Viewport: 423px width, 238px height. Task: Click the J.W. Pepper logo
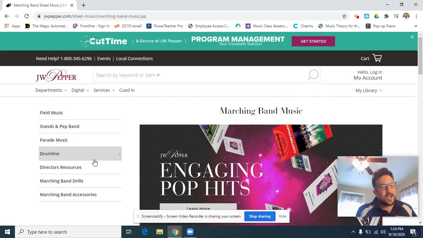tap(57, 75)
